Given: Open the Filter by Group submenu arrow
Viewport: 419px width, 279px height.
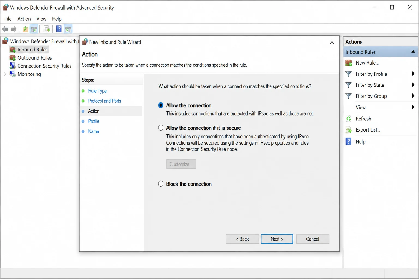Looking at the screenshot, I should pos(413,96).
